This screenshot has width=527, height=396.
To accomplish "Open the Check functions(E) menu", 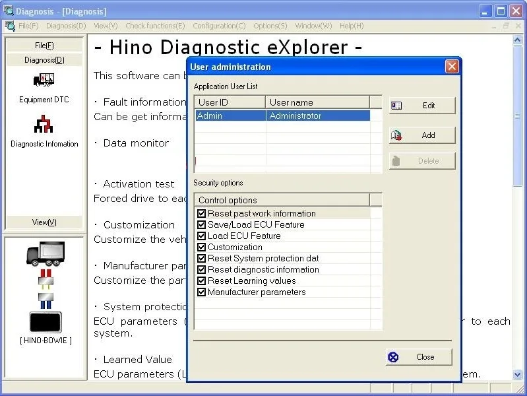I will point(155,26).
